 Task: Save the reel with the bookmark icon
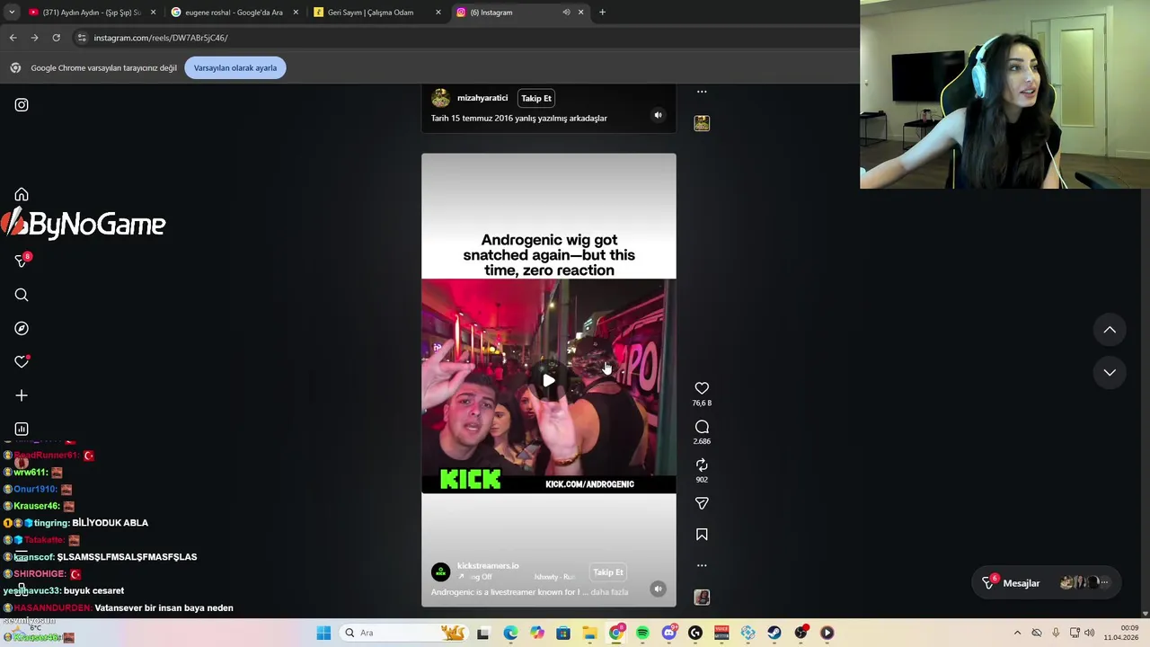(x=702, y=535)
